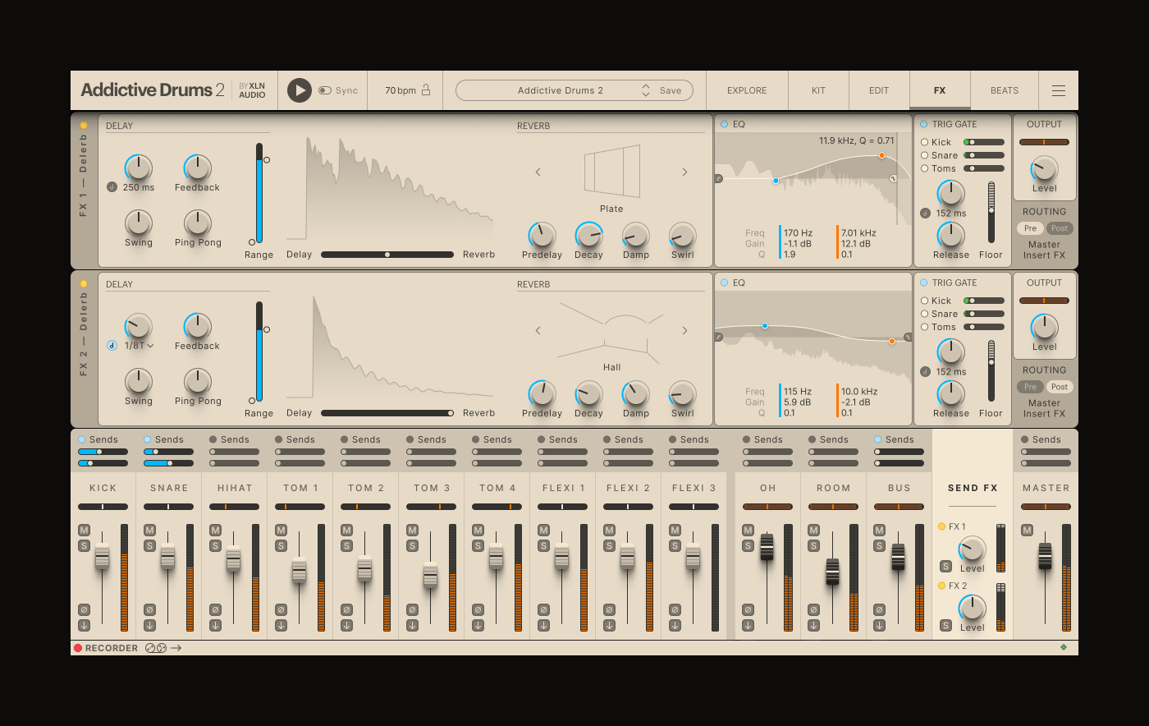Enable Toms trigger in FX 2 gate
This screenshot has width=1149, height=726.
pyautogui.click(x=924, y=327)
